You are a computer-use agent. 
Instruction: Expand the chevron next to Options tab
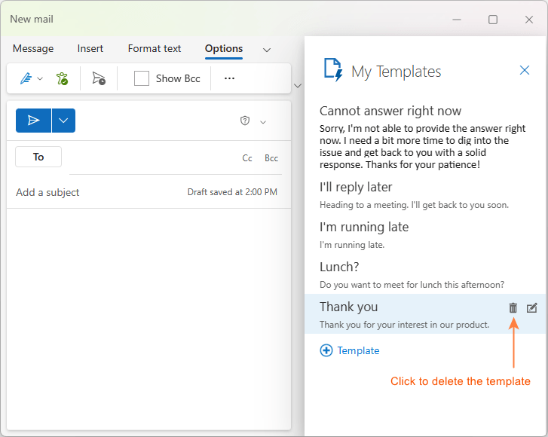point(266,50)
